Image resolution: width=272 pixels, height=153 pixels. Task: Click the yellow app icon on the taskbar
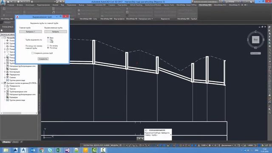85,150
